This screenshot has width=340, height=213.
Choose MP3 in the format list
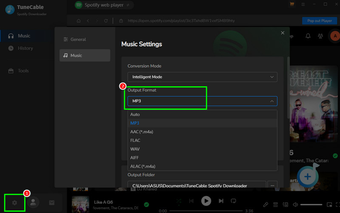pos(202,123)
